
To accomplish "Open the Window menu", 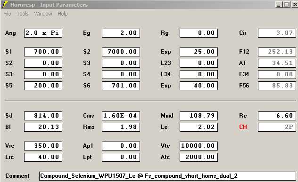I will point(43,14).
